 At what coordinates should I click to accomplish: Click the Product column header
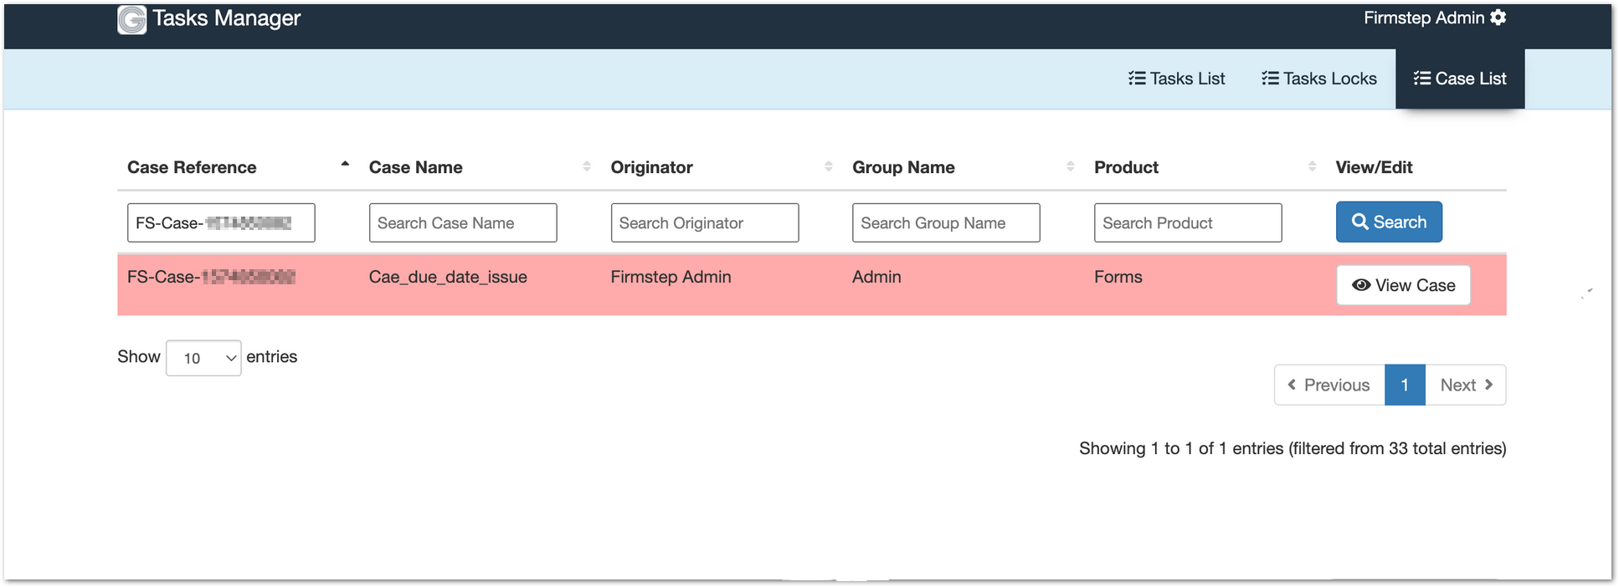coord(1126,167)
